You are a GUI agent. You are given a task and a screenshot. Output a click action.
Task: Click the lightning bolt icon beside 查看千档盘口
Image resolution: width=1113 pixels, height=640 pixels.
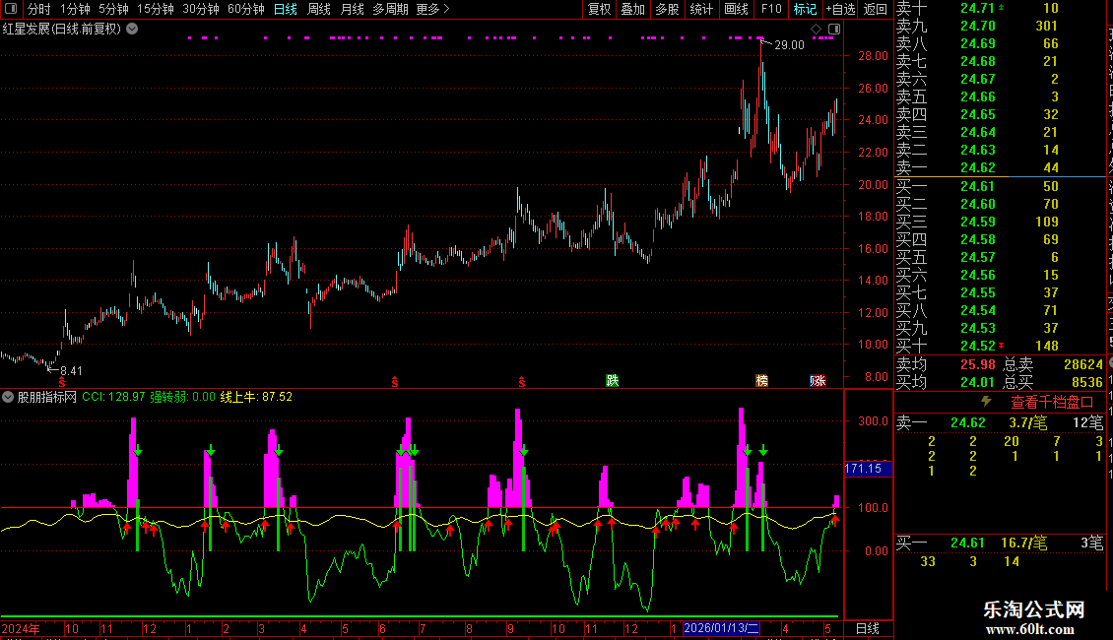(x=986, y=402)
